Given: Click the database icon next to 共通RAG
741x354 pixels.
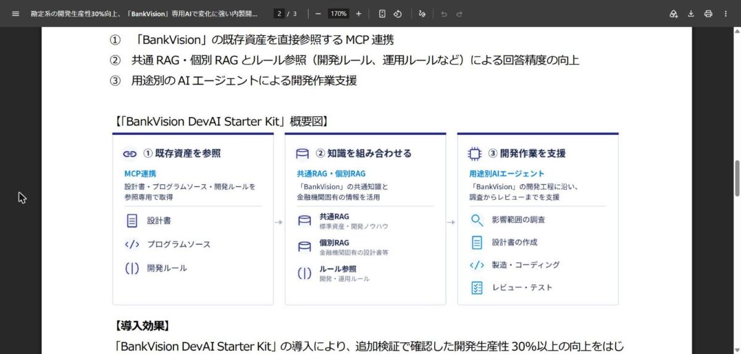Looking at the screenshot, I should click(304, 221).
